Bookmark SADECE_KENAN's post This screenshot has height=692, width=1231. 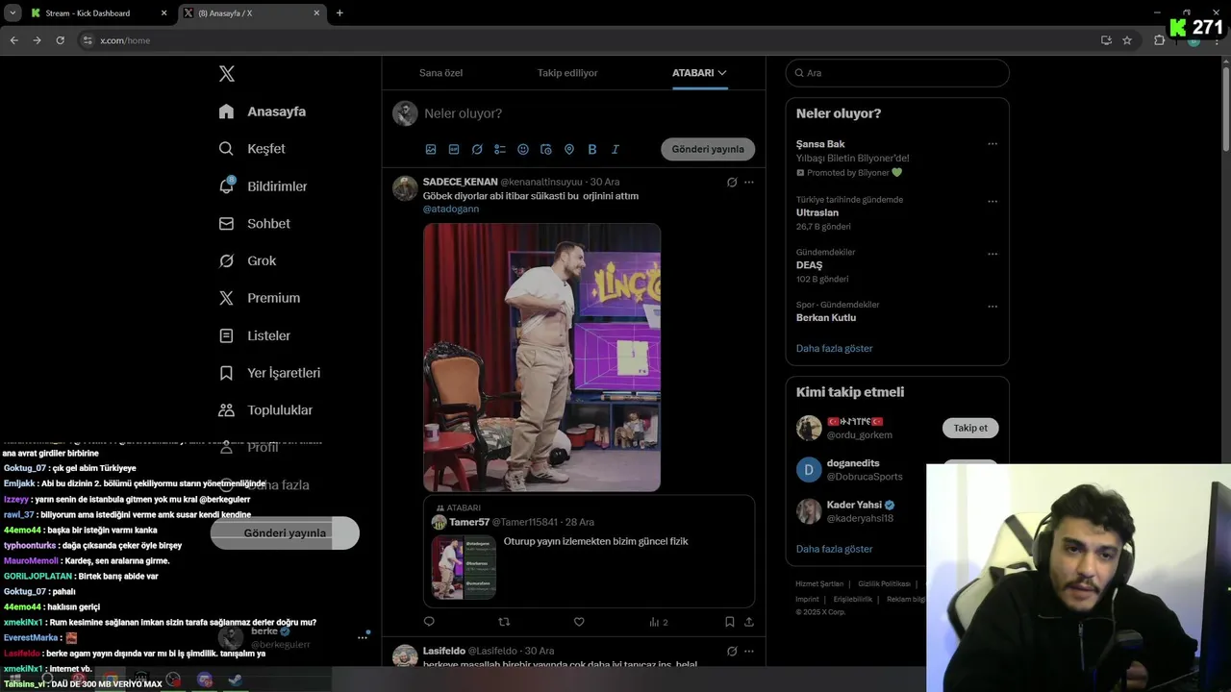point(730,622)
